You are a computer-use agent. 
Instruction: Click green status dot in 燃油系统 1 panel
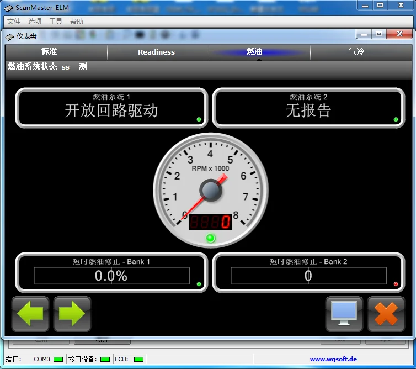coord(199,119)
